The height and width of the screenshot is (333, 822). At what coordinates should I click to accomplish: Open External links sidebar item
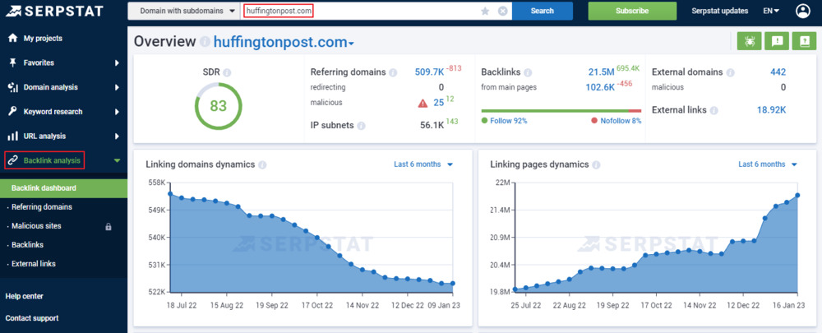(34, 264)
